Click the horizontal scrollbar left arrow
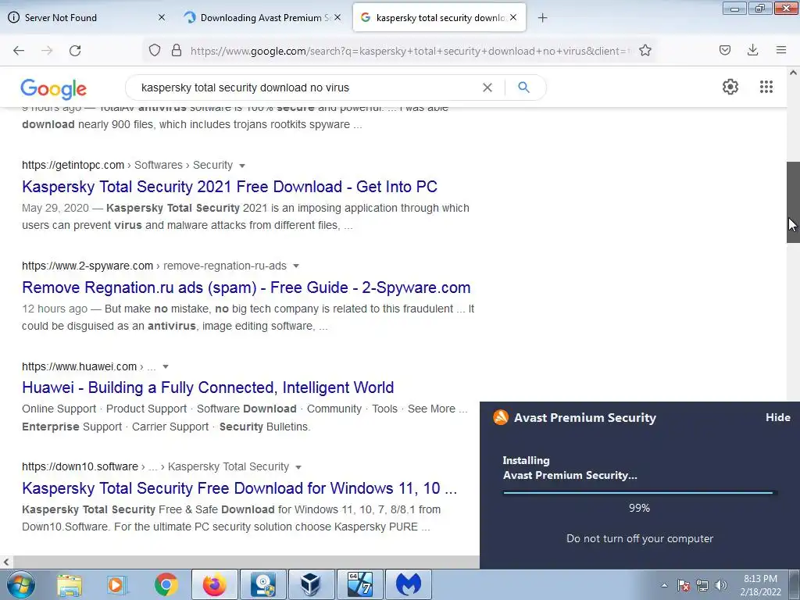 (x=6, y=562)
